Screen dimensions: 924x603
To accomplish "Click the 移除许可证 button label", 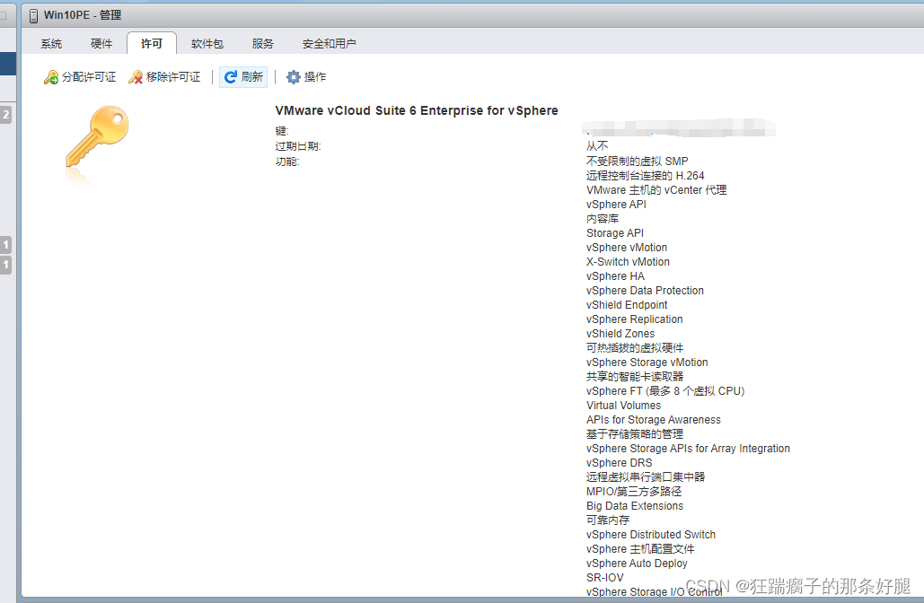I will click(x=173, y=77).
